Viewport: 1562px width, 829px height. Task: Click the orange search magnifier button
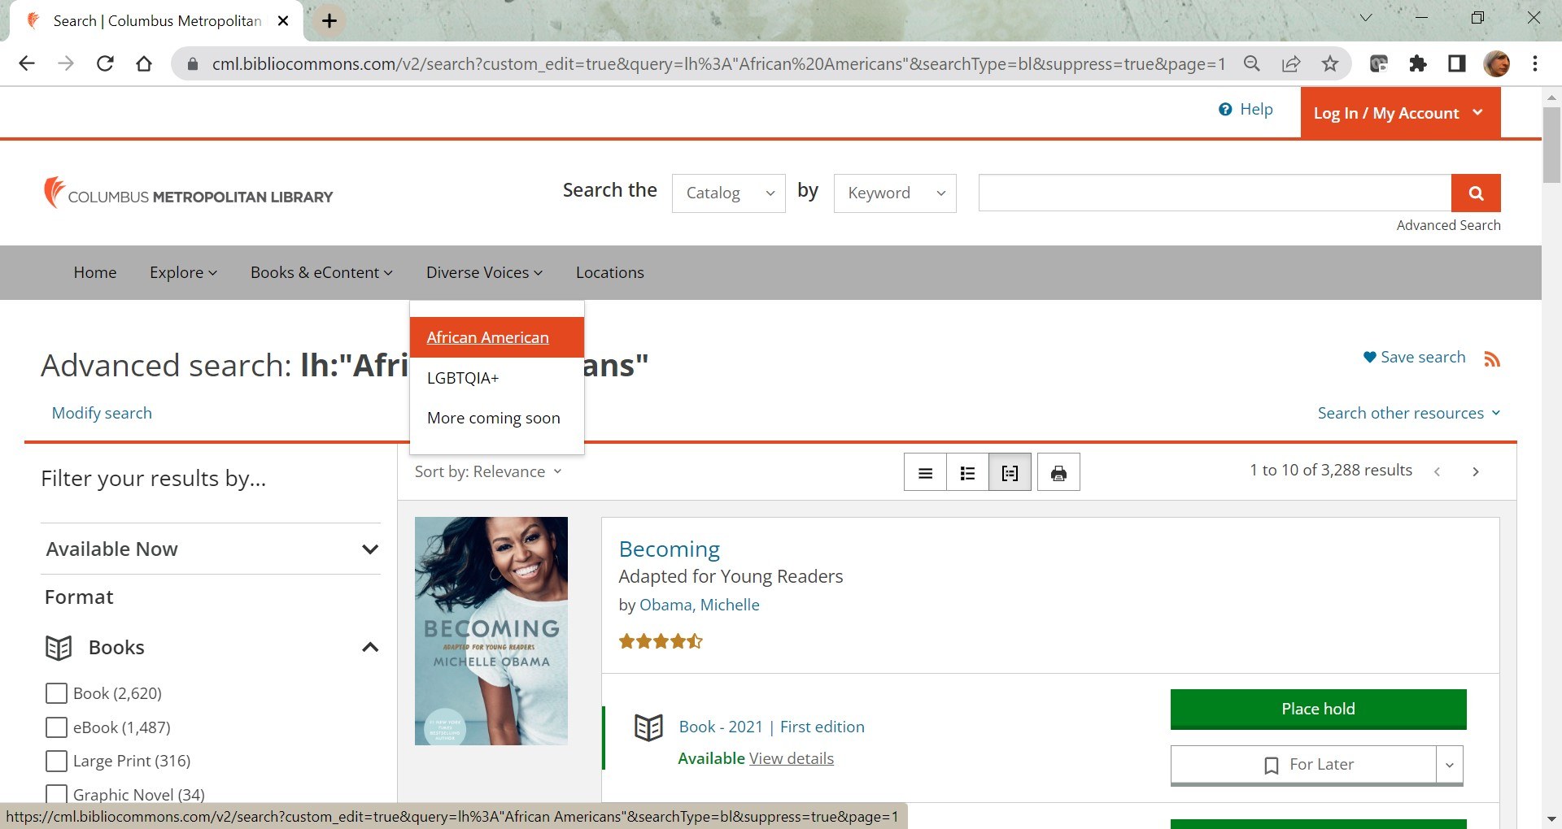pyautogui.click(x=1476, y=193)
